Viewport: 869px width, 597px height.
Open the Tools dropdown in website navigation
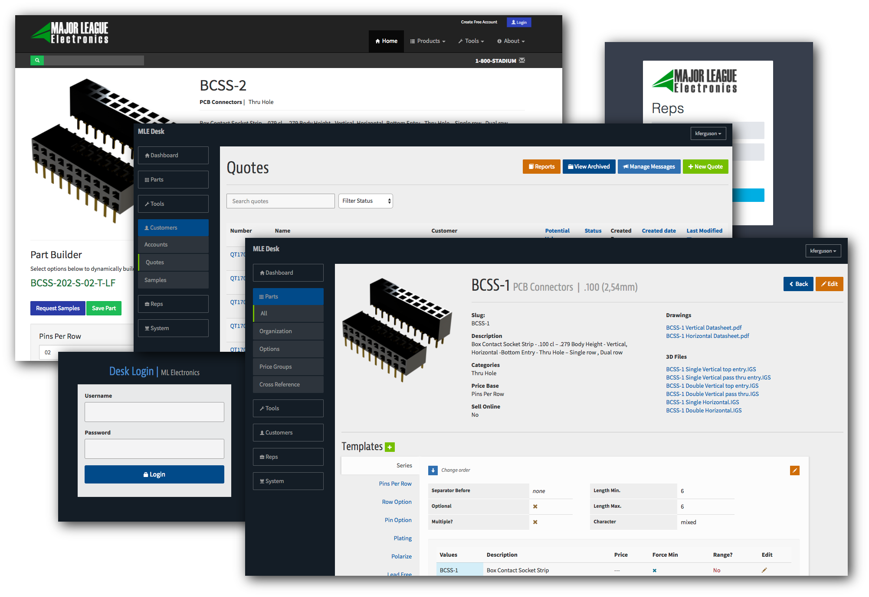(471, 41)
